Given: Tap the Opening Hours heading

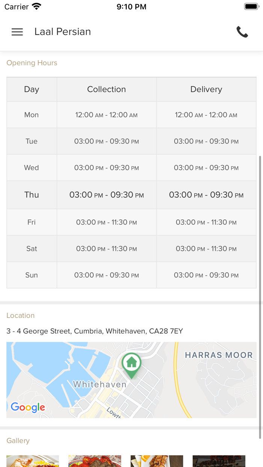Looking at the screenshot, I should (32, 63).
